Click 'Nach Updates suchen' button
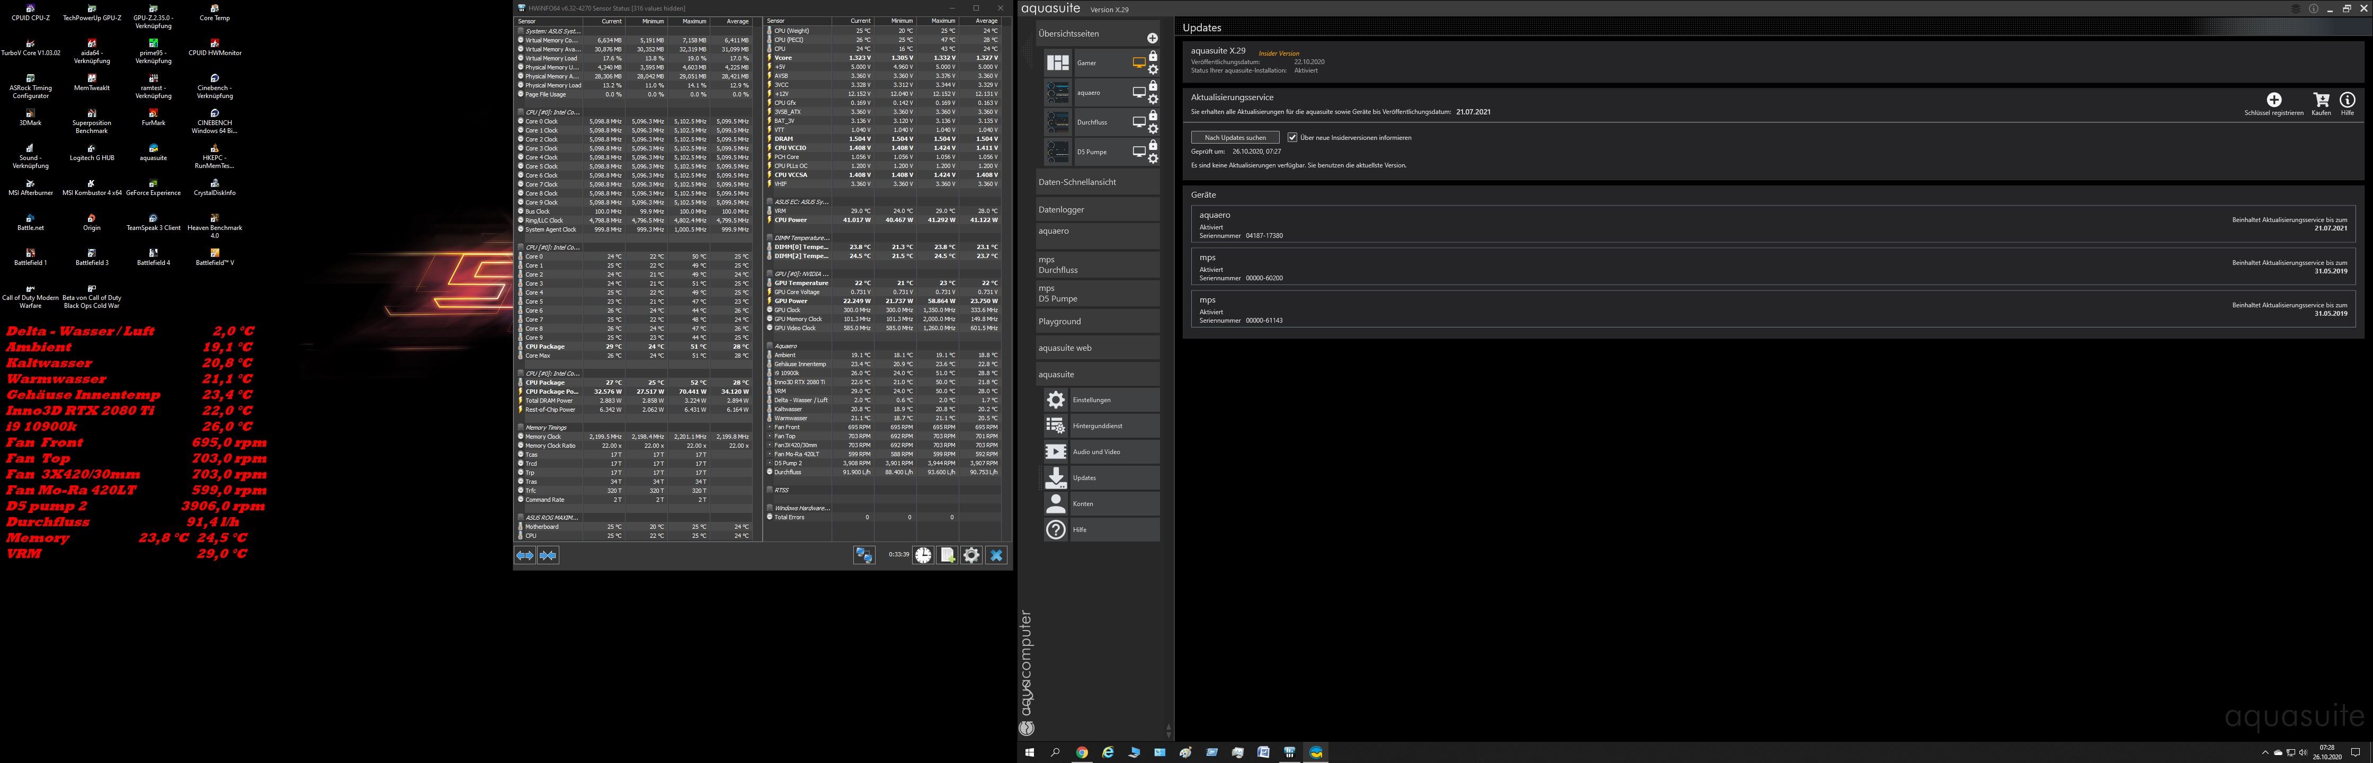The image size is (2373, 763). [1235, 137]
